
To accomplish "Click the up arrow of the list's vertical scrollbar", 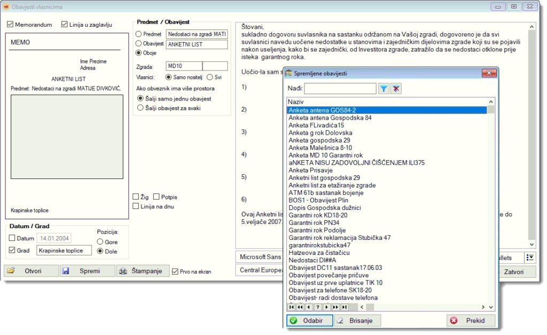I will tap(491, 102).
